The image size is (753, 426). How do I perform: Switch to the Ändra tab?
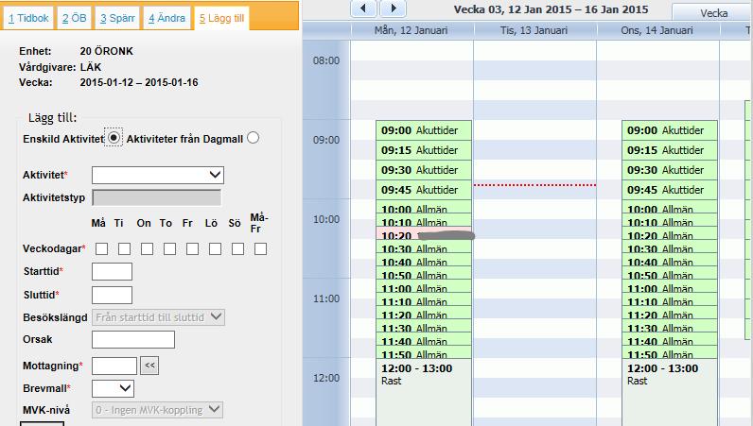pos(166,18)
